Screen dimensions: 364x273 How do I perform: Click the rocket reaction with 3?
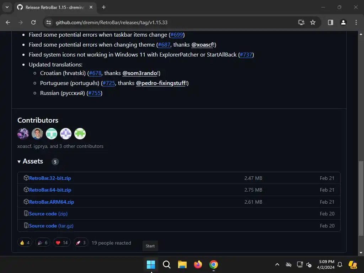pos(81,243)
